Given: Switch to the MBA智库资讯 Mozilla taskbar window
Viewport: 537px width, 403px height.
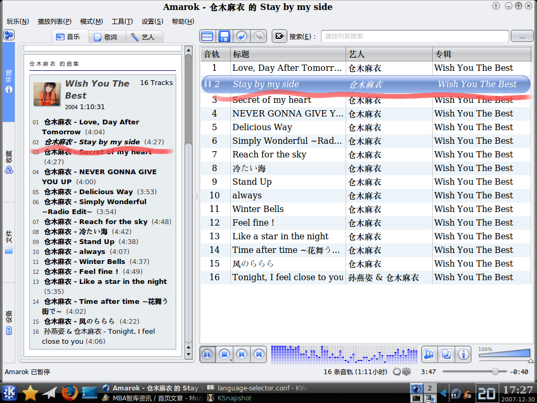Looking at the screenshot, I should [x=153, y=398].
